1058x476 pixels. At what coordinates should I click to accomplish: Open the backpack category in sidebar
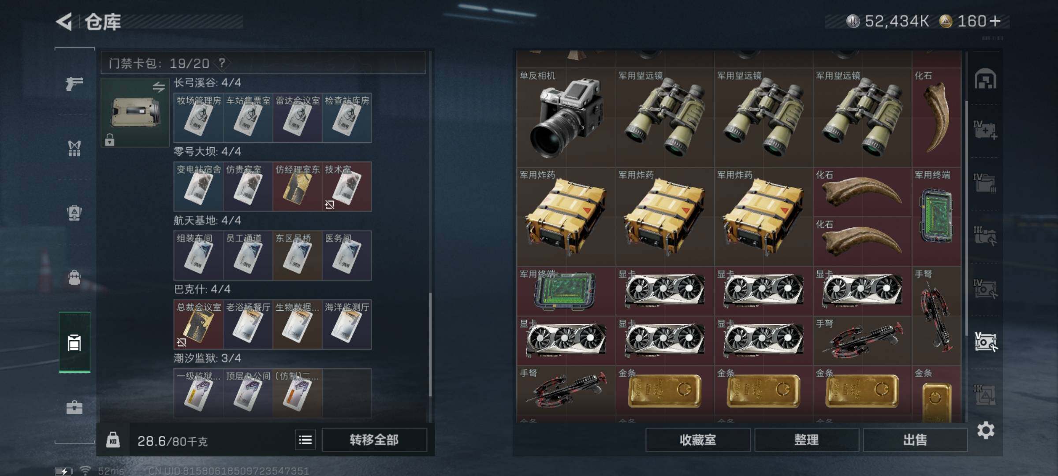[x=74, y=277]
